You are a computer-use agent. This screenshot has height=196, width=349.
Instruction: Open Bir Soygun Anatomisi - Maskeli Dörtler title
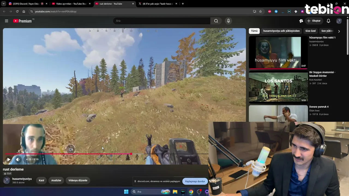pyautogui.click(x=322, y=74)
